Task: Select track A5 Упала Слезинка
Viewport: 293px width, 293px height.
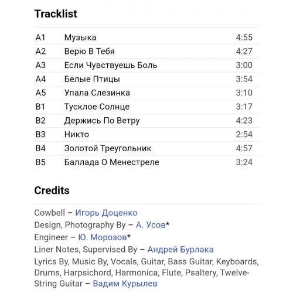Action: 146,93
